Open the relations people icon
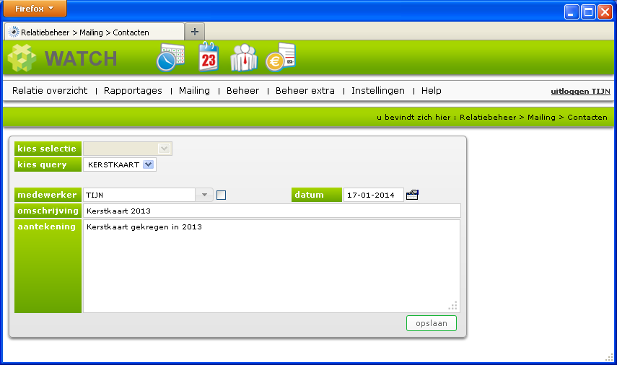The image size is (617, 365). click(244, 58)
